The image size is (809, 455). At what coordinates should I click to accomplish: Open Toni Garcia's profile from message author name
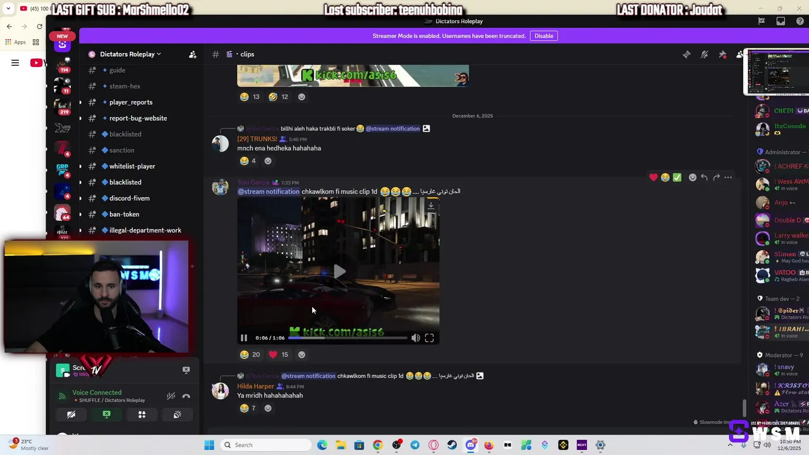(253, 183)
